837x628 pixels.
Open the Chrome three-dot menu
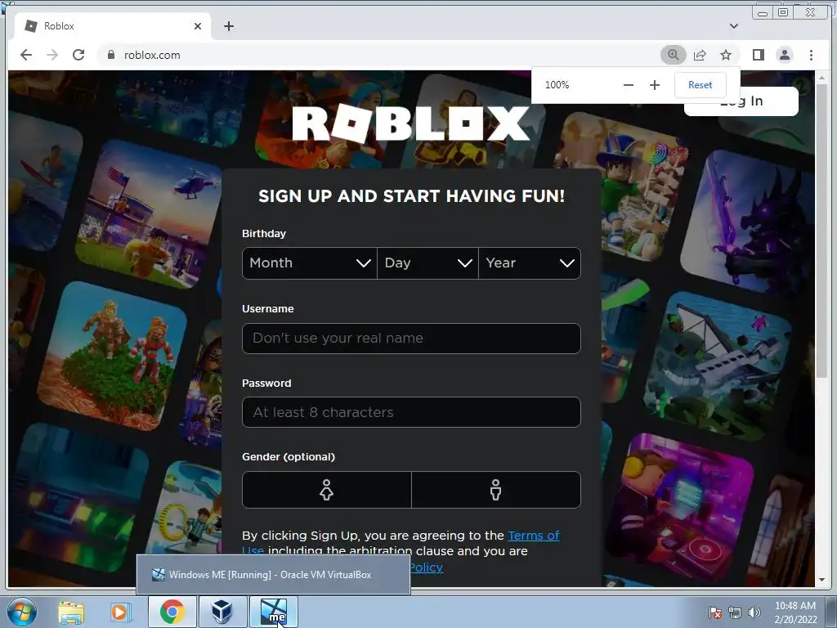pyautogui.click(x=811, y=55)
